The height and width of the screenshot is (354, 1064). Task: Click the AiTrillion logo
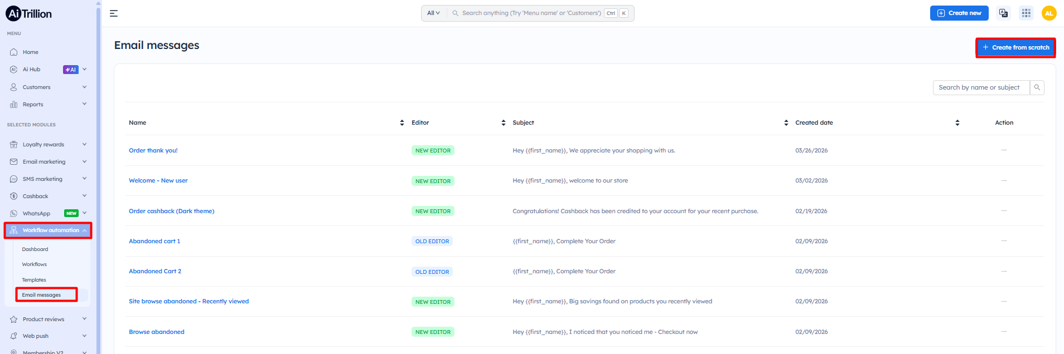(29, 13)
